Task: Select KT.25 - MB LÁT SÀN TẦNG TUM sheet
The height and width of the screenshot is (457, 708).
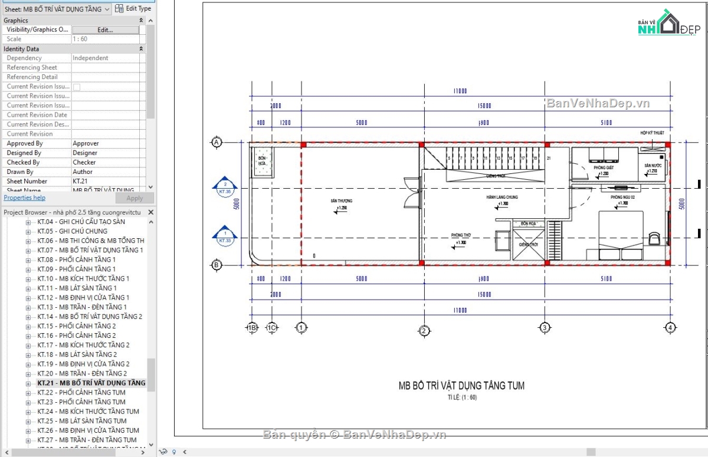Action: [x=81, y=420]
